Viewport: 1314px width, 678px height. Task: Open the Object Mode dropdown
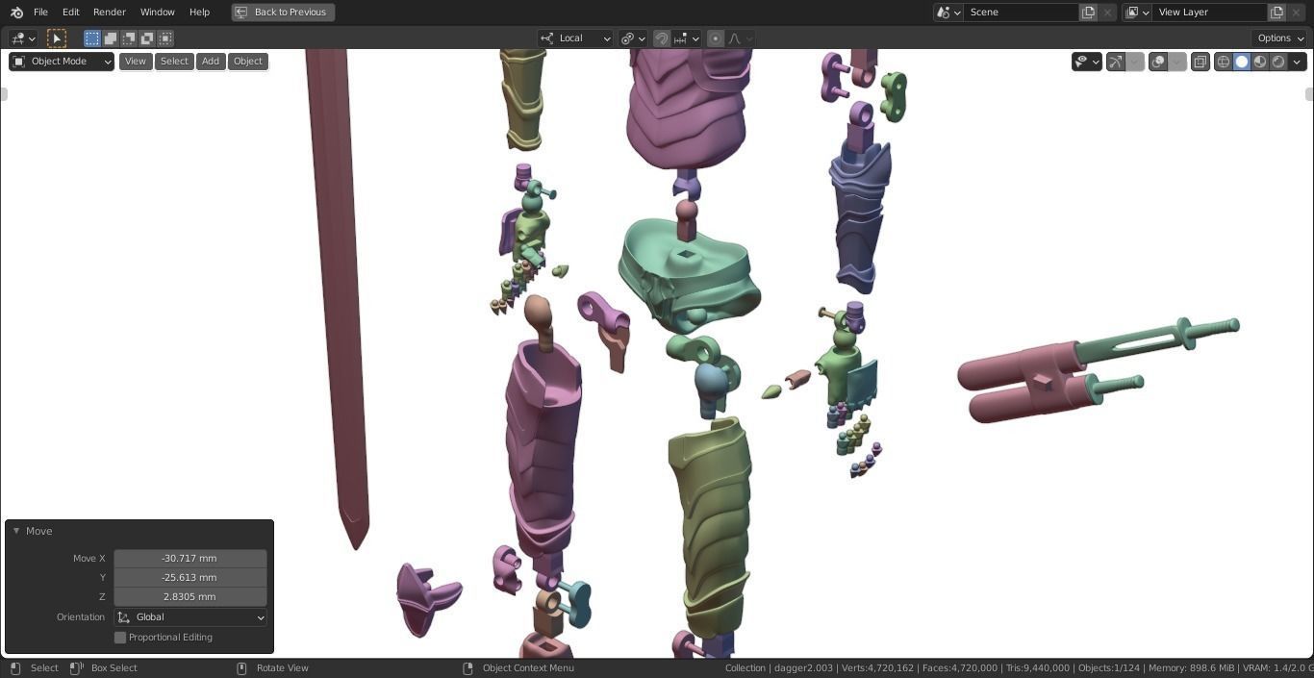[x=62, y=62]
